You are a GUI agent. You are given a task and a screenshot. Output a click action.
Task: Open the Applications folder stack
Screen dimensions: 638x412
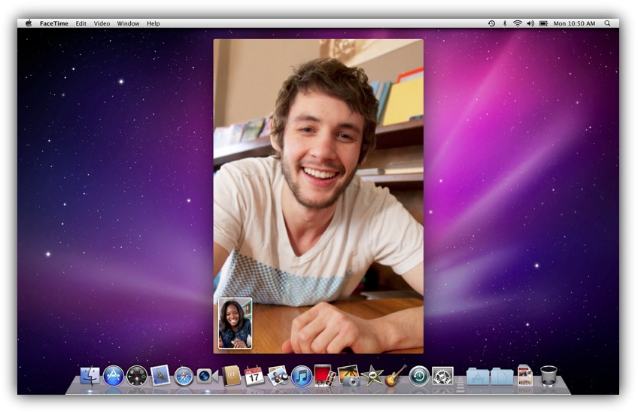(478, 376)
